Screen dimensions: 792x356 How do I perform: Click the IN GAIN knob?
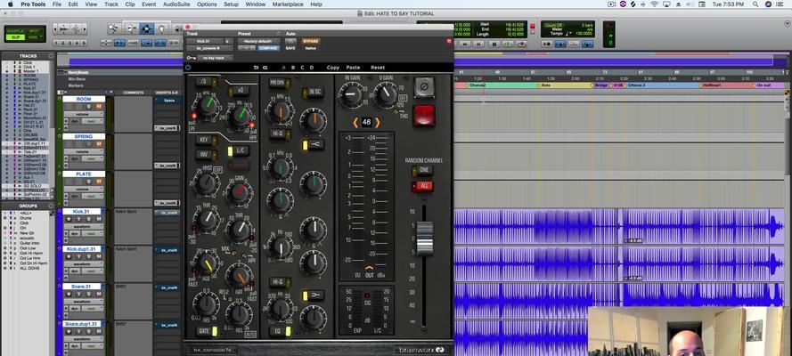351,95
